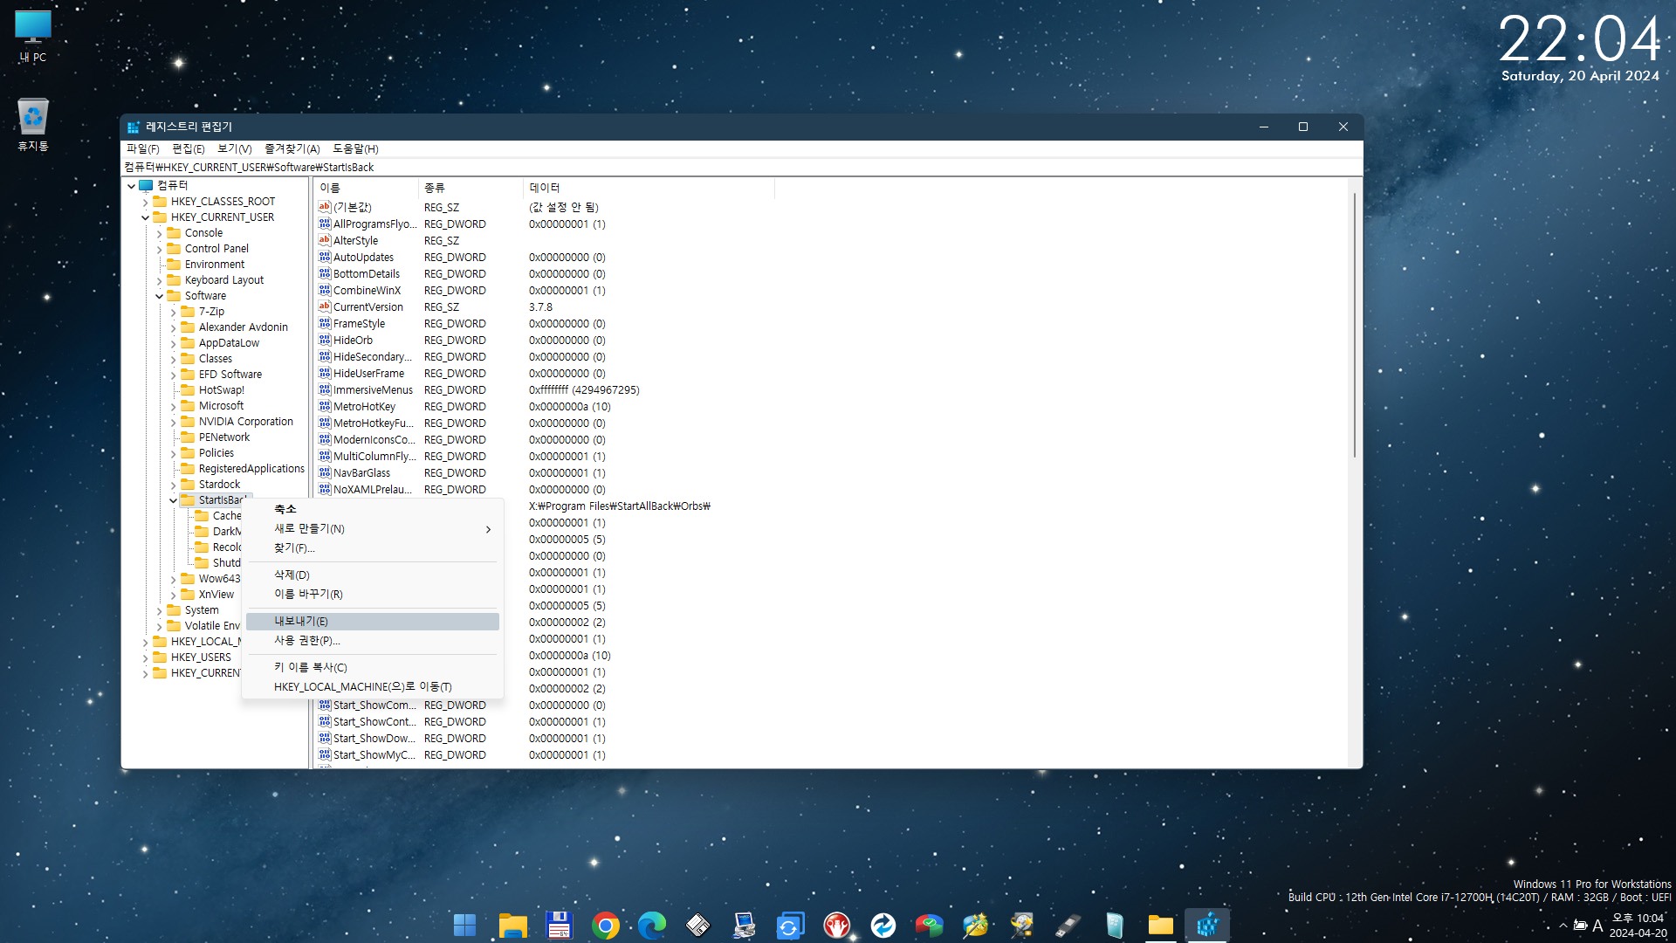The width and height of the screenshot is (1676, 943).
Task: Open the File (파일) menu
Action: [x=142, y=148]
